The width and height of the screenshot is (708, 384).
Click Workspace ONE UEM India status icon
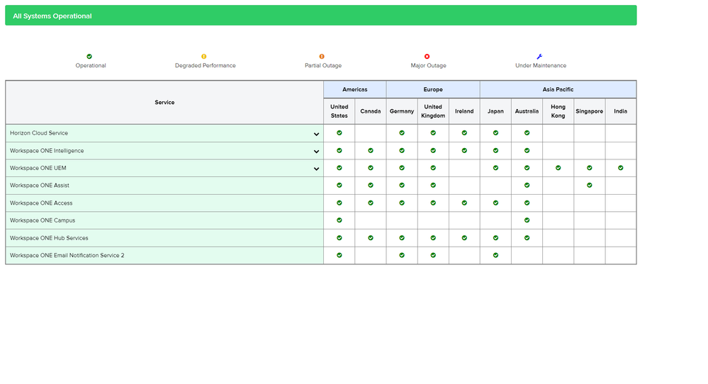[x=621, y=168]
